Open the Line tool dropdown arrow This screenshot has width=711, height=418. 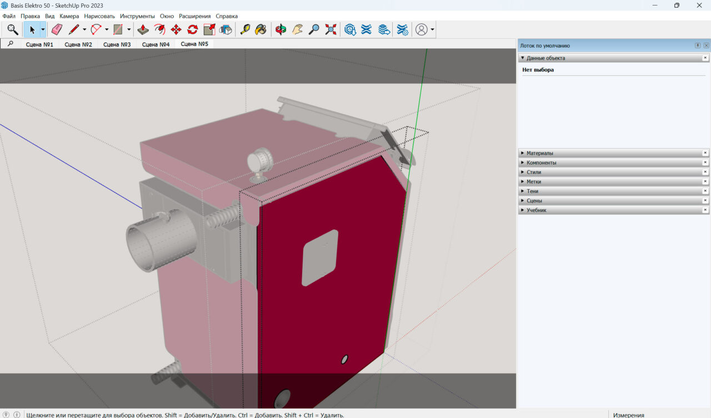tap(84, 30)
